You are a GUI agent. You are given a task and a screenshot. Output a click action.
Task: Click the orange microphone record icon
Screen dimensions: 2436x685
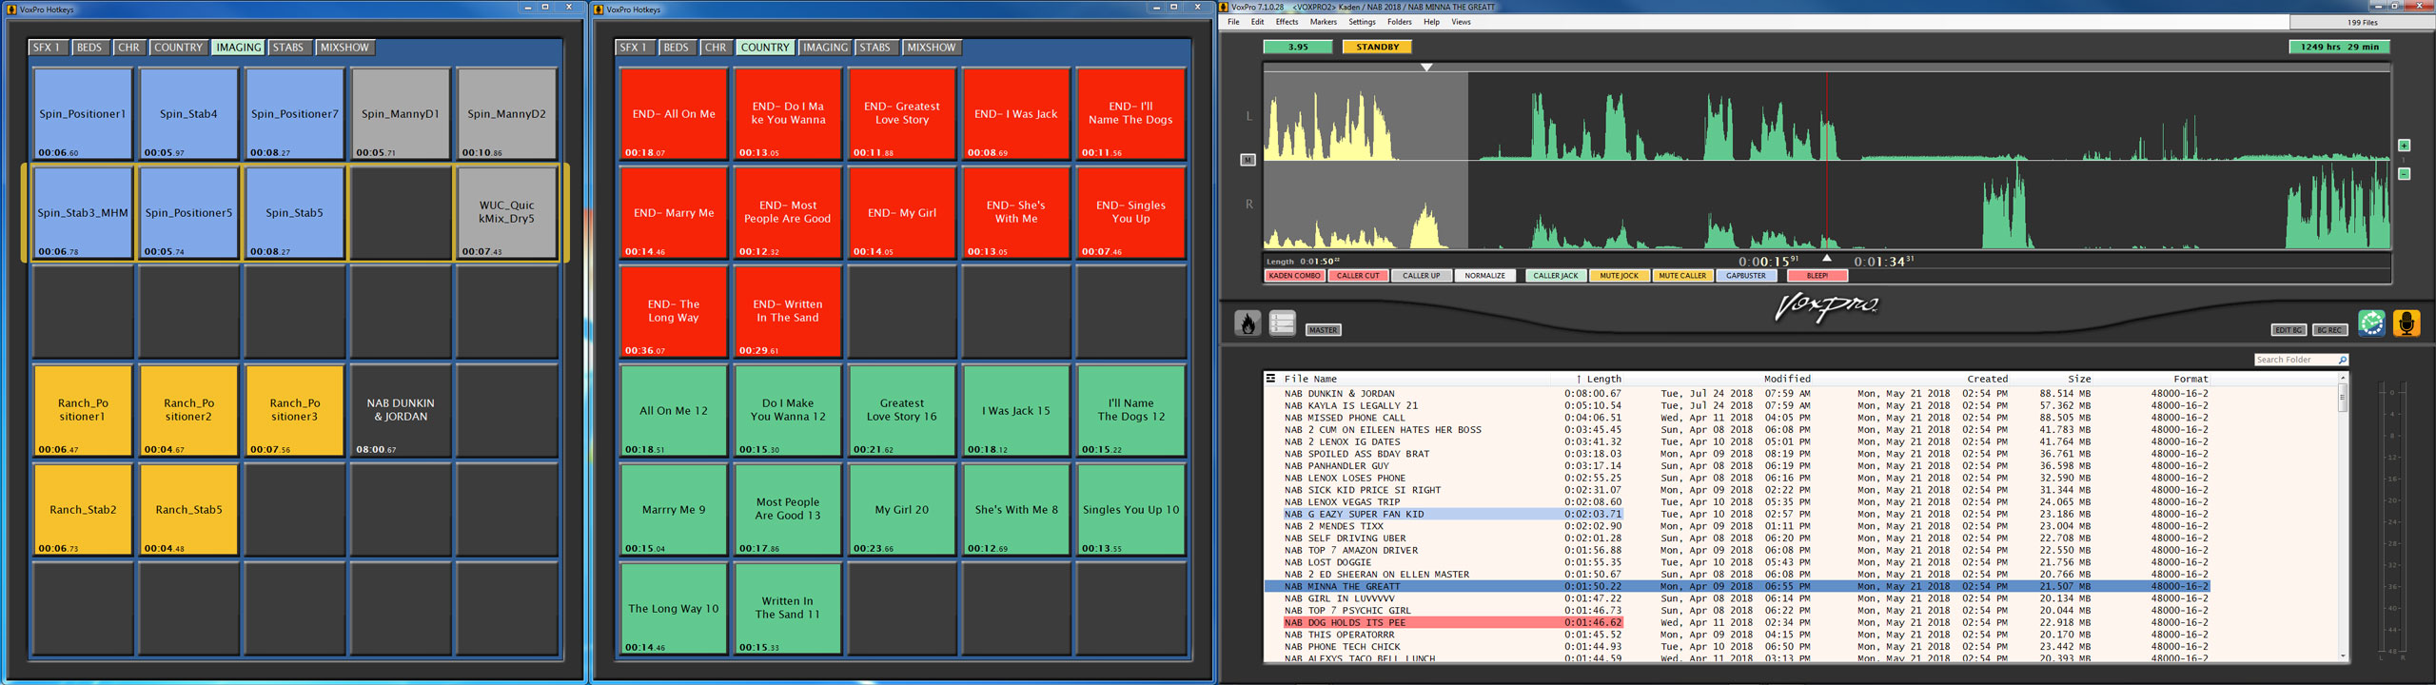pyautogui.click(x=2407, y=323)
